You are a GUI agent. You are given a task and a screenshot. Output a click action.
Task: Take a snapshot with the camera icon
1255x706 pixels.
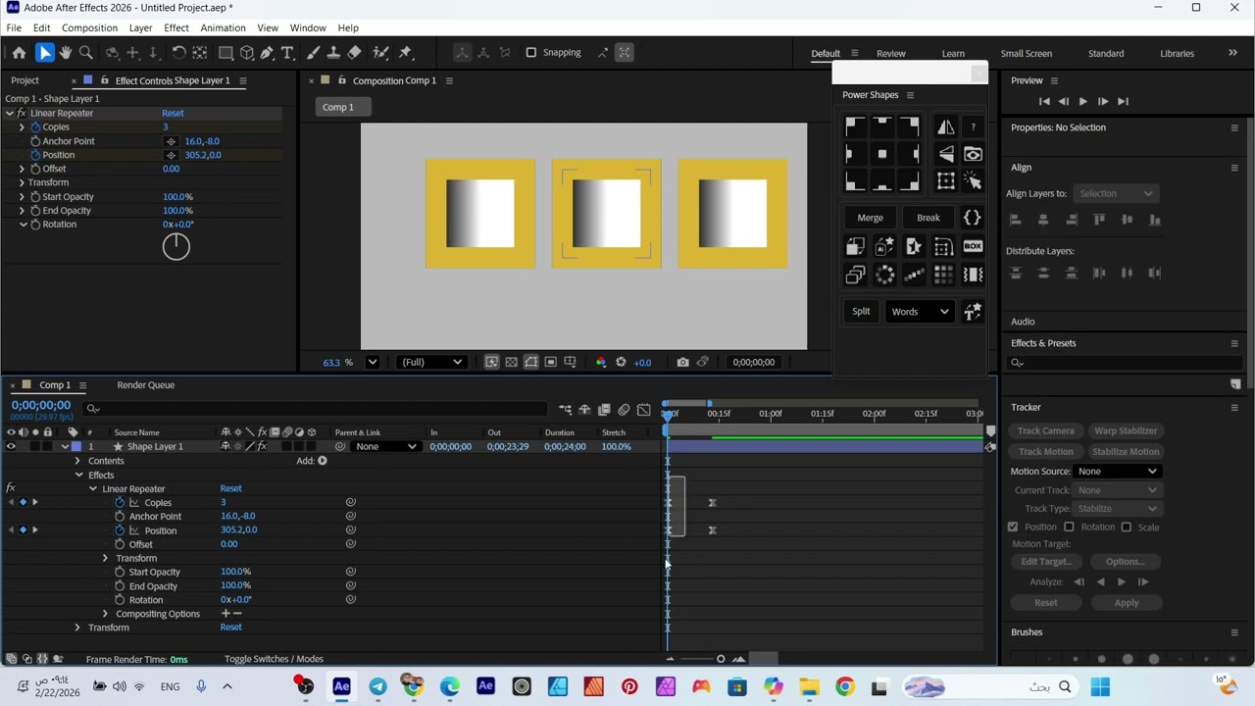[682, 362]
